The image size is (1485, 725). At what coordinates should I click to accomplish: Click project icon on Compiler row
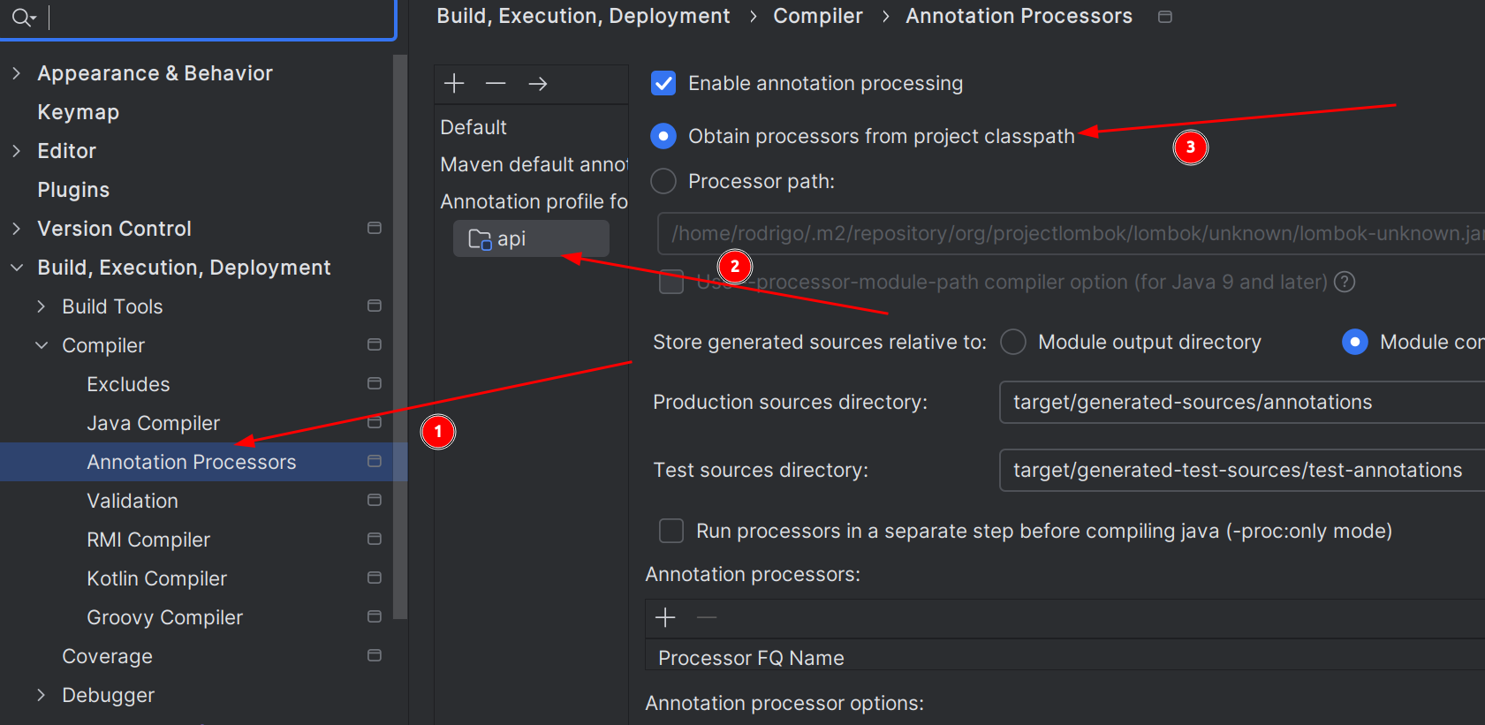375,344
